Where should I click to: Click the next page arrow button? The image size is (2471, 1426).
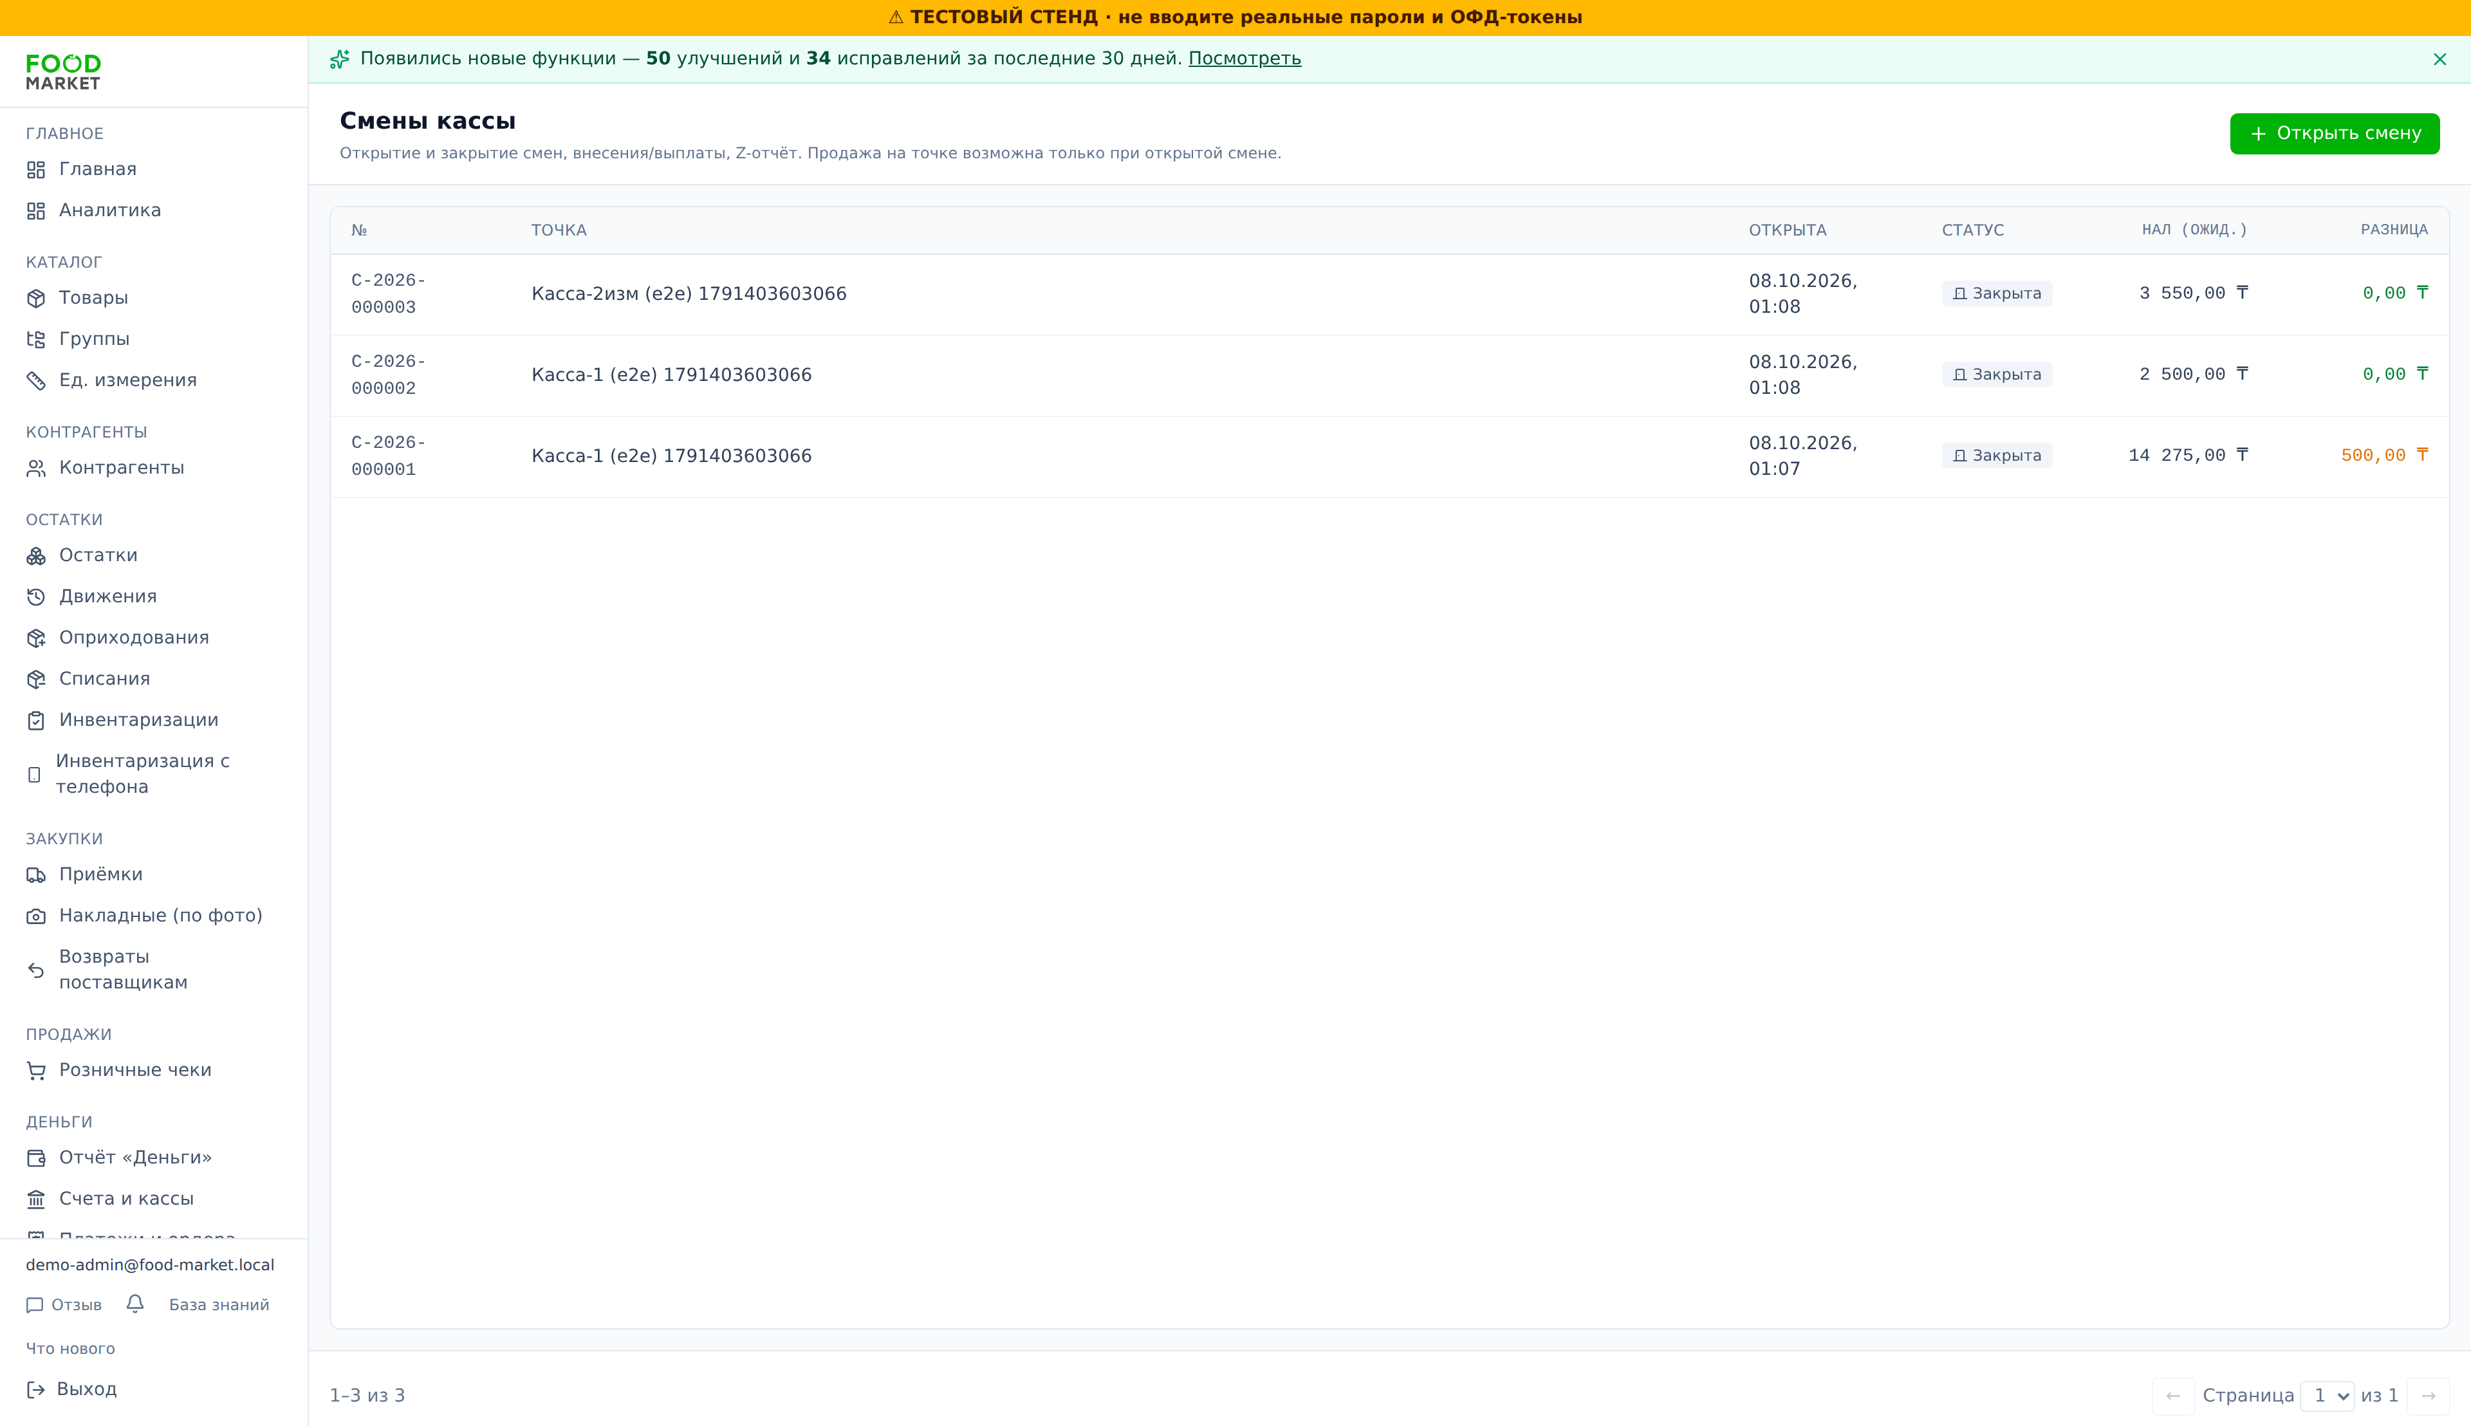click(2428, 1396)
